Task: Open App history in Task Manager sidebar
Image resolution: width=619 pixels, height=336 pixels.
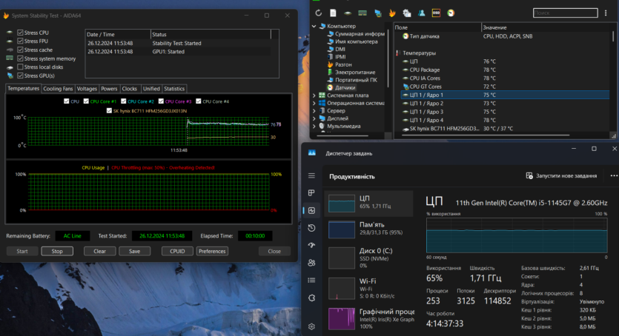Action: pos(311,228)
